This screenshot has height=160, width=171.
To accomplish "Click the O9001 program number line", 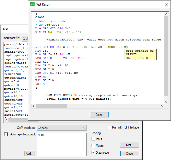I will click(40, 17).
